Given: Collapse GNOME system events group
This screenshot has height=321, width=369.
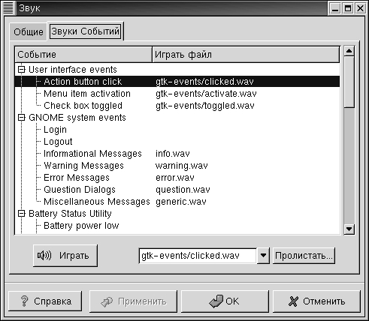Looking at the screenshot, I should tap(22, 117).
